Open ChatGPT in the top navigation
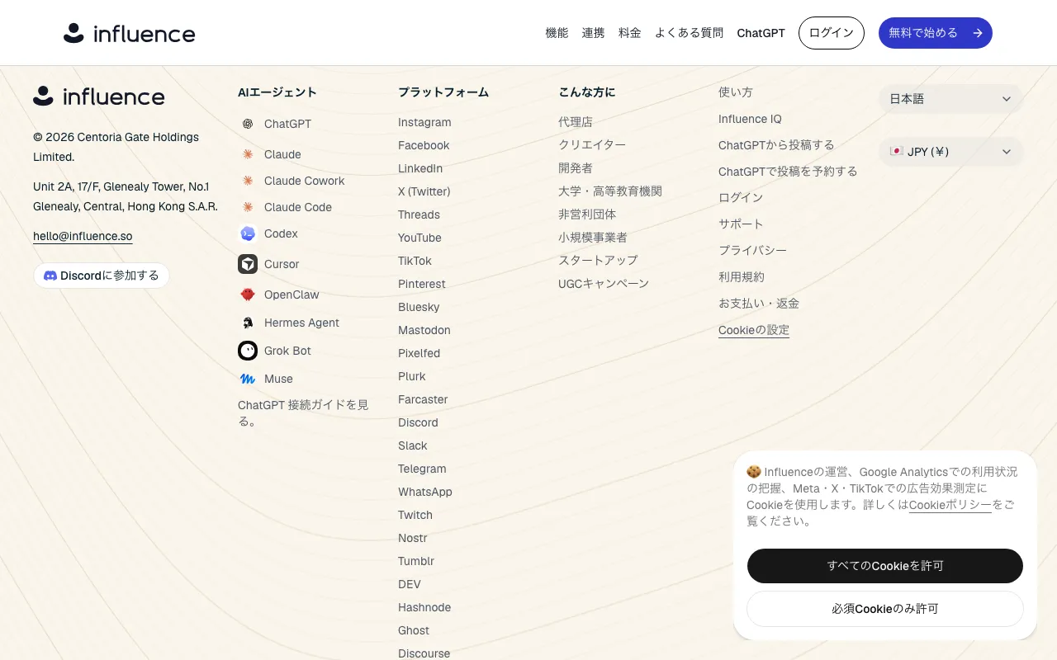The width and height of the screenshot is (1057, 660). 761,33
